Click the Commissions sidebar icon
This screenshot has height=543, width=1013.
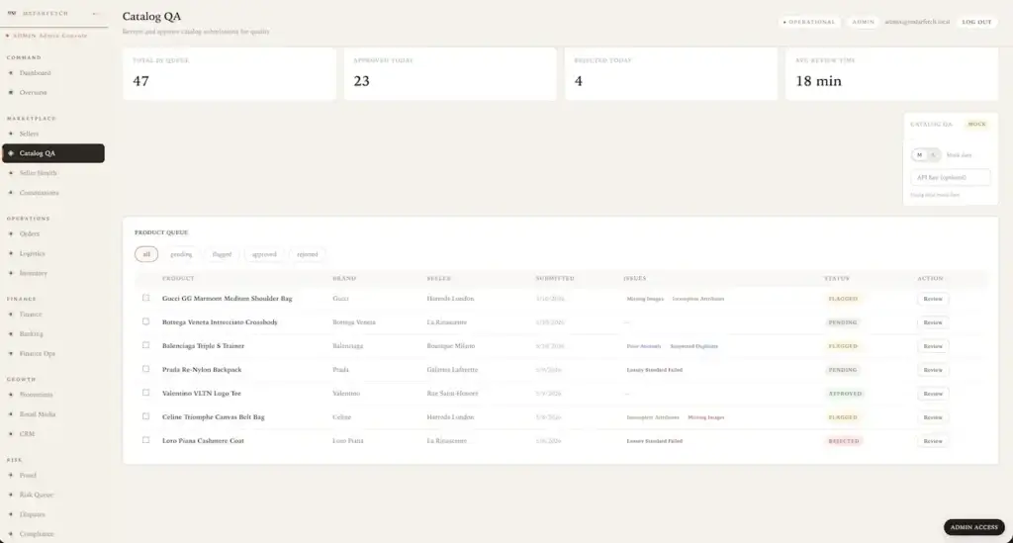point(11,193)
